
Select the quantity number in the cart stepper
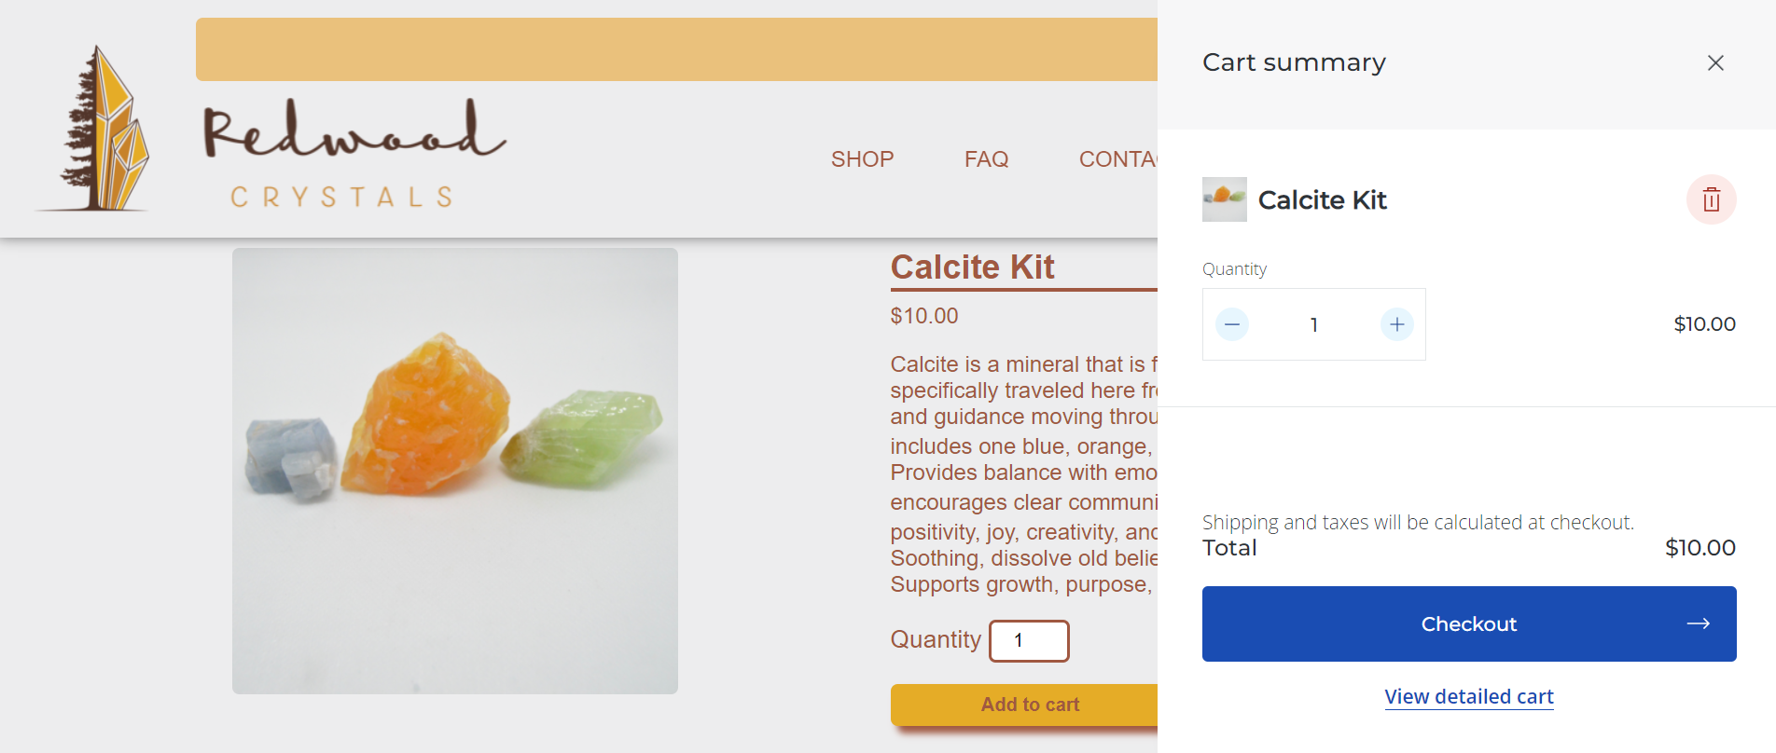click(1313, 324)
